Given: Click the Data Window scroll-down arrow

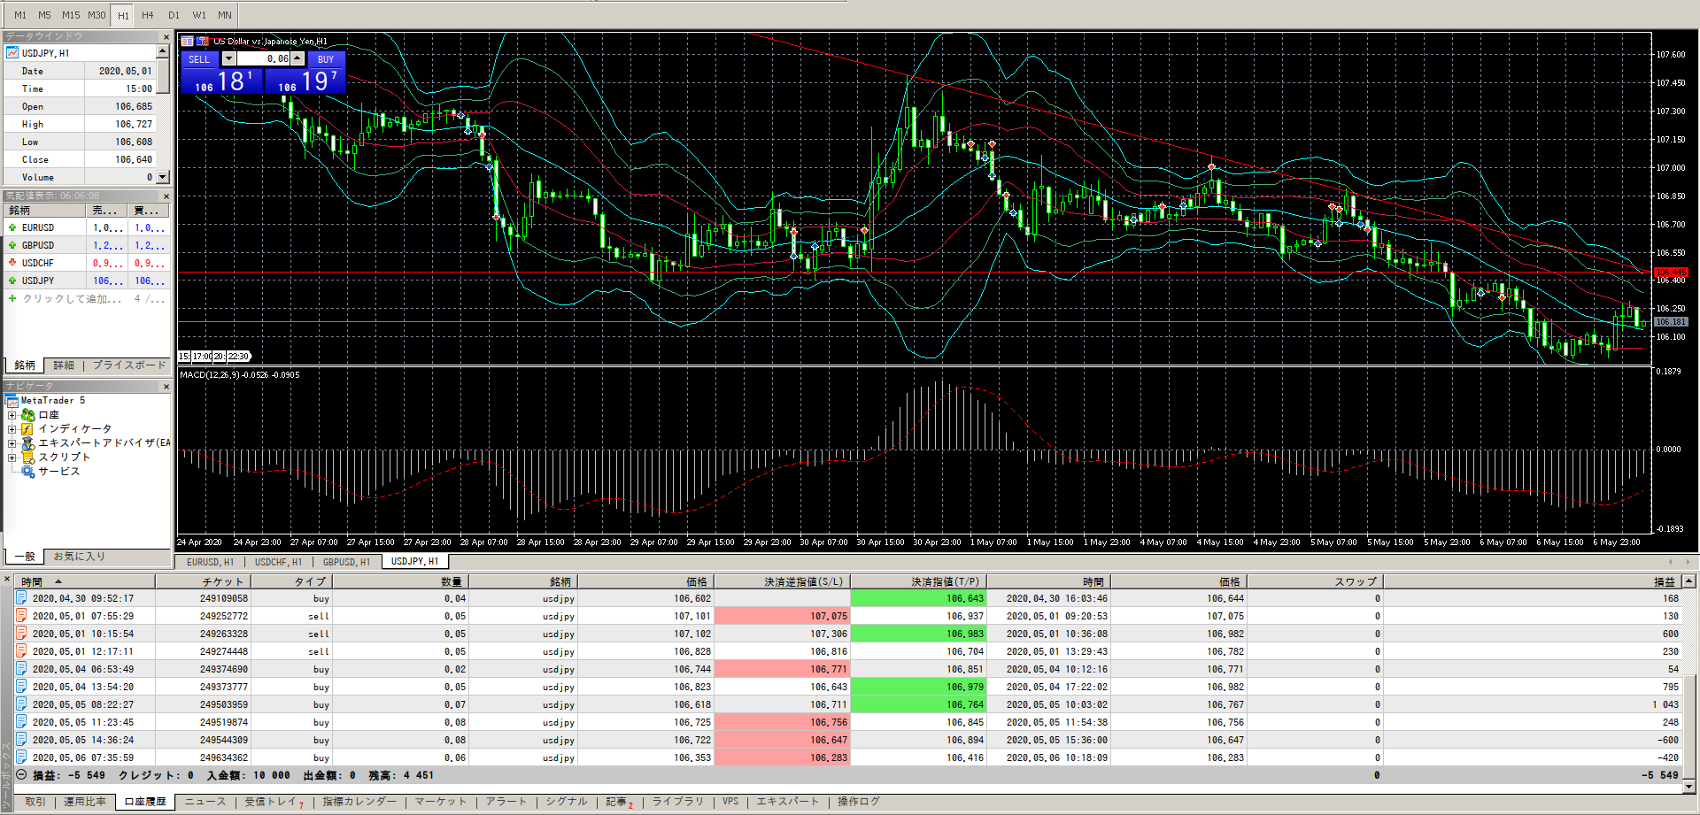Looking at the screenshot, I should click(165, 177).
